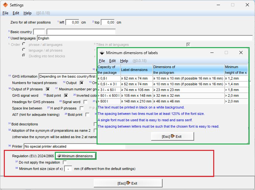Click the ≥ 23 mm x 23 mm pictogram cell

(x=188, y=90)
